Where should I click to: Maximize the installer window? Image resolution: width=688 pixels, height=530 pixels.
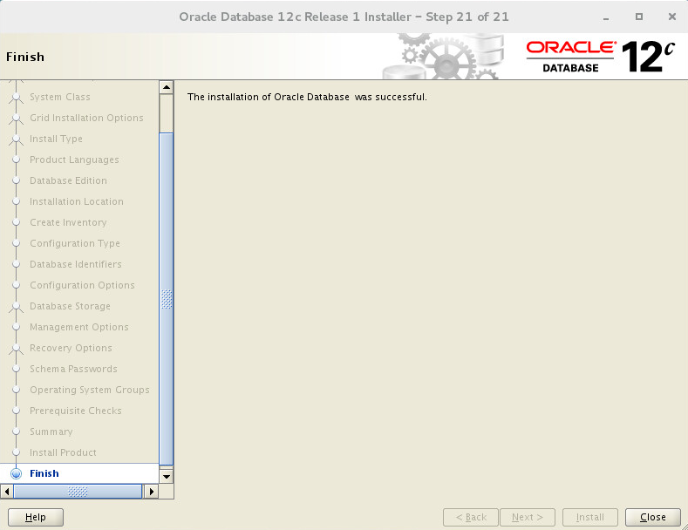click(x=639, y=17)
